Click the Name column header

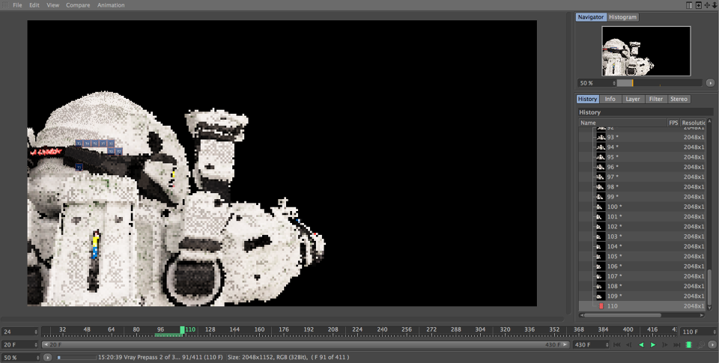(x=623, y=123)
